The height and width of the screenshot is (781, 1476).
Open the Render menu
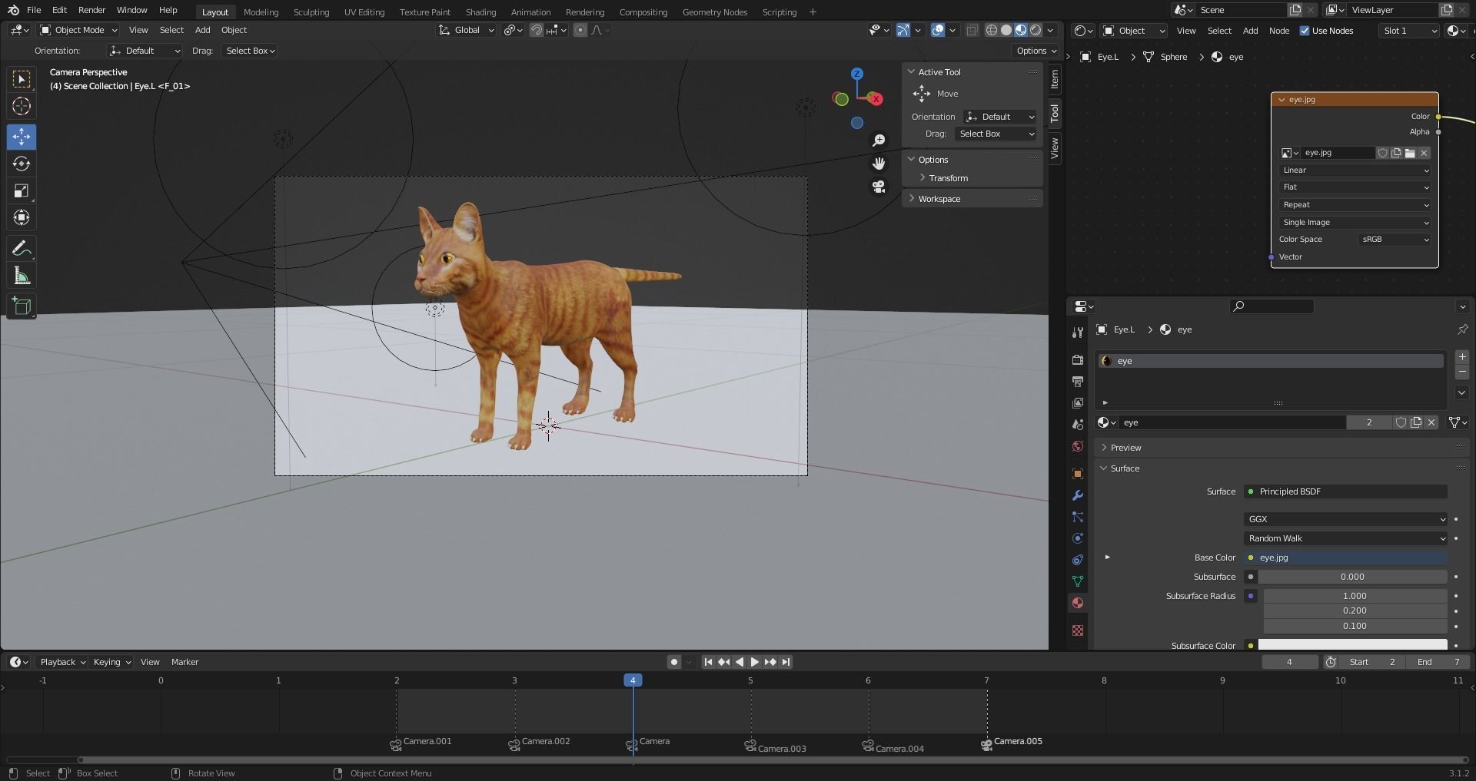(x=91, y=11)
